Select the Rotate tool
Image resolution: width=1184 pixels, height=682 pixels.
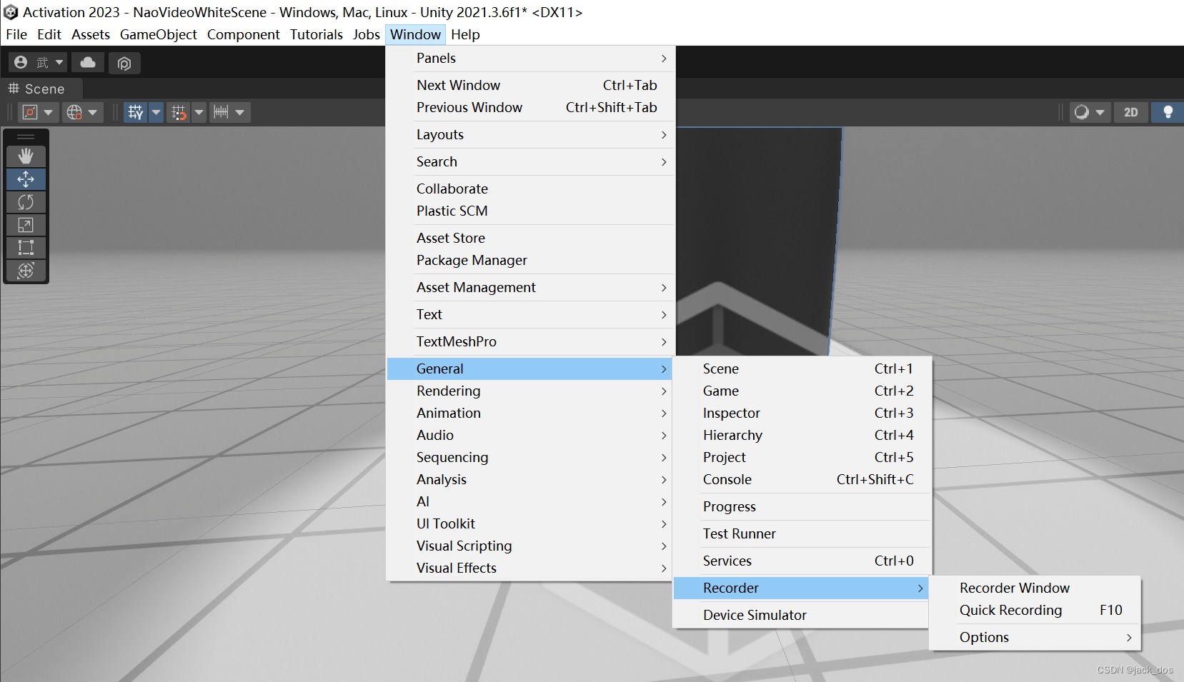(26, 202)
